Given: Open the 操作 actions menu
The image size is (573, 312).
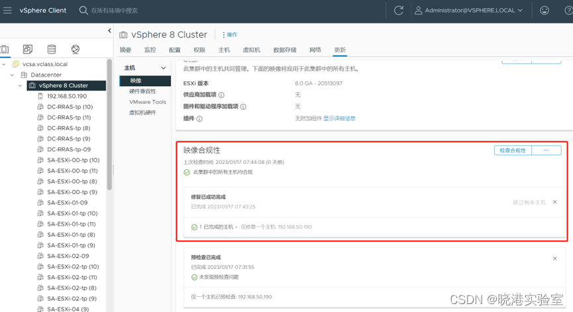Looking at the screenshot, I should tap(230, 34).
